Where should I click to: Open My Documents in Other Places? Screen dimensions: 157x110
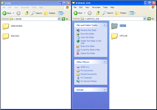pos(87,71)
